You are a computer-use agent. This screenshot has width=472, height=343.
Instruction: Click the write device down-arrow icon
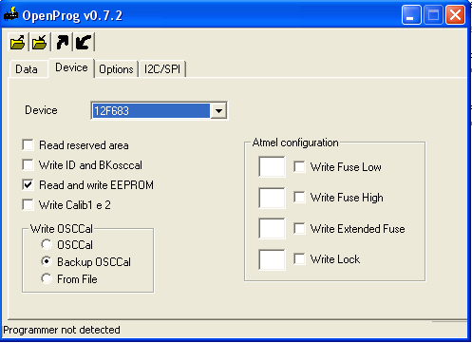pyautogui.click(x=84, y=42)
